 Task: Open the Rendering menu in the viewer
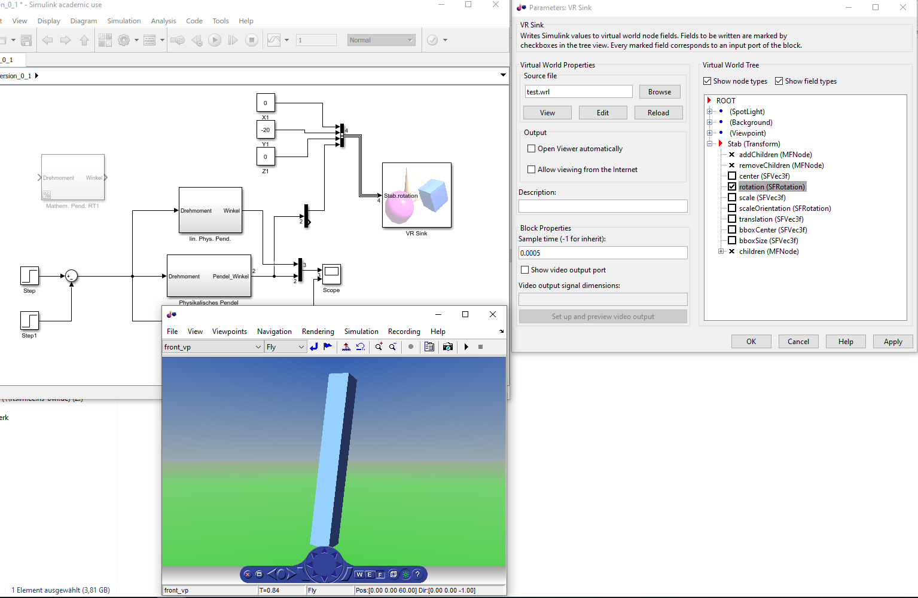[x=318, y=332]
